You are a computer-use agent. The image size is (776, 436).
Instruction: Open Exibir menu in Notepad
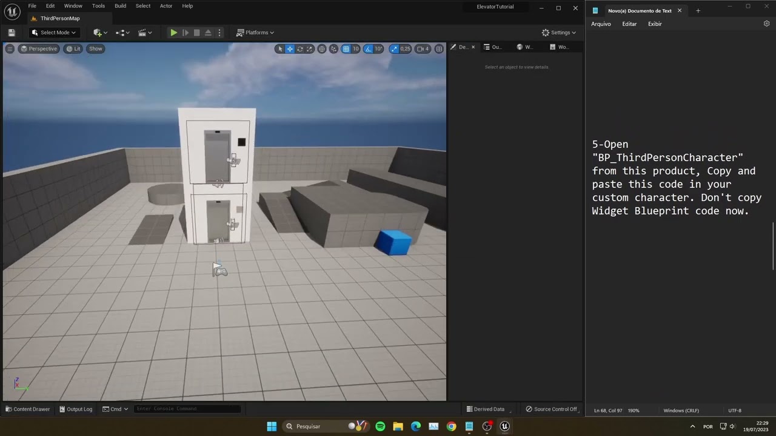click(655, 24)
